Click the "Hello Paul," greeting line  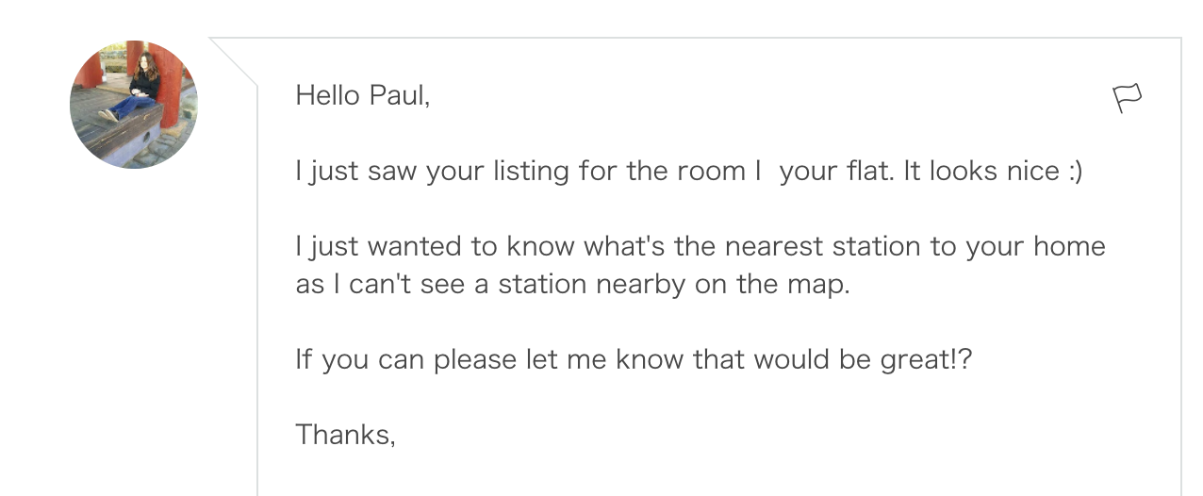coord(363,95)
